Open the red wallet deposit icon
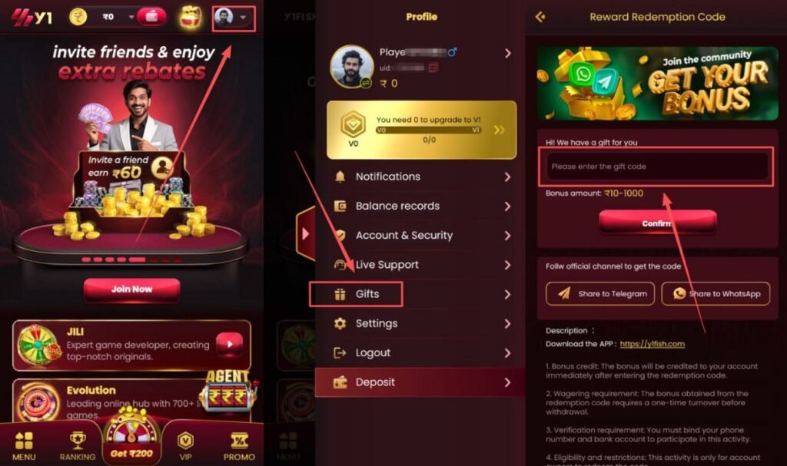The height and width of the screenshot is (466, 787). (152, 17)
